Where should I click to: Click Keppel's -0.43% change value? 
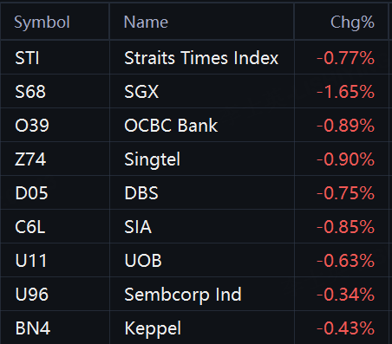pyautogui.click(x=346, y=328)
